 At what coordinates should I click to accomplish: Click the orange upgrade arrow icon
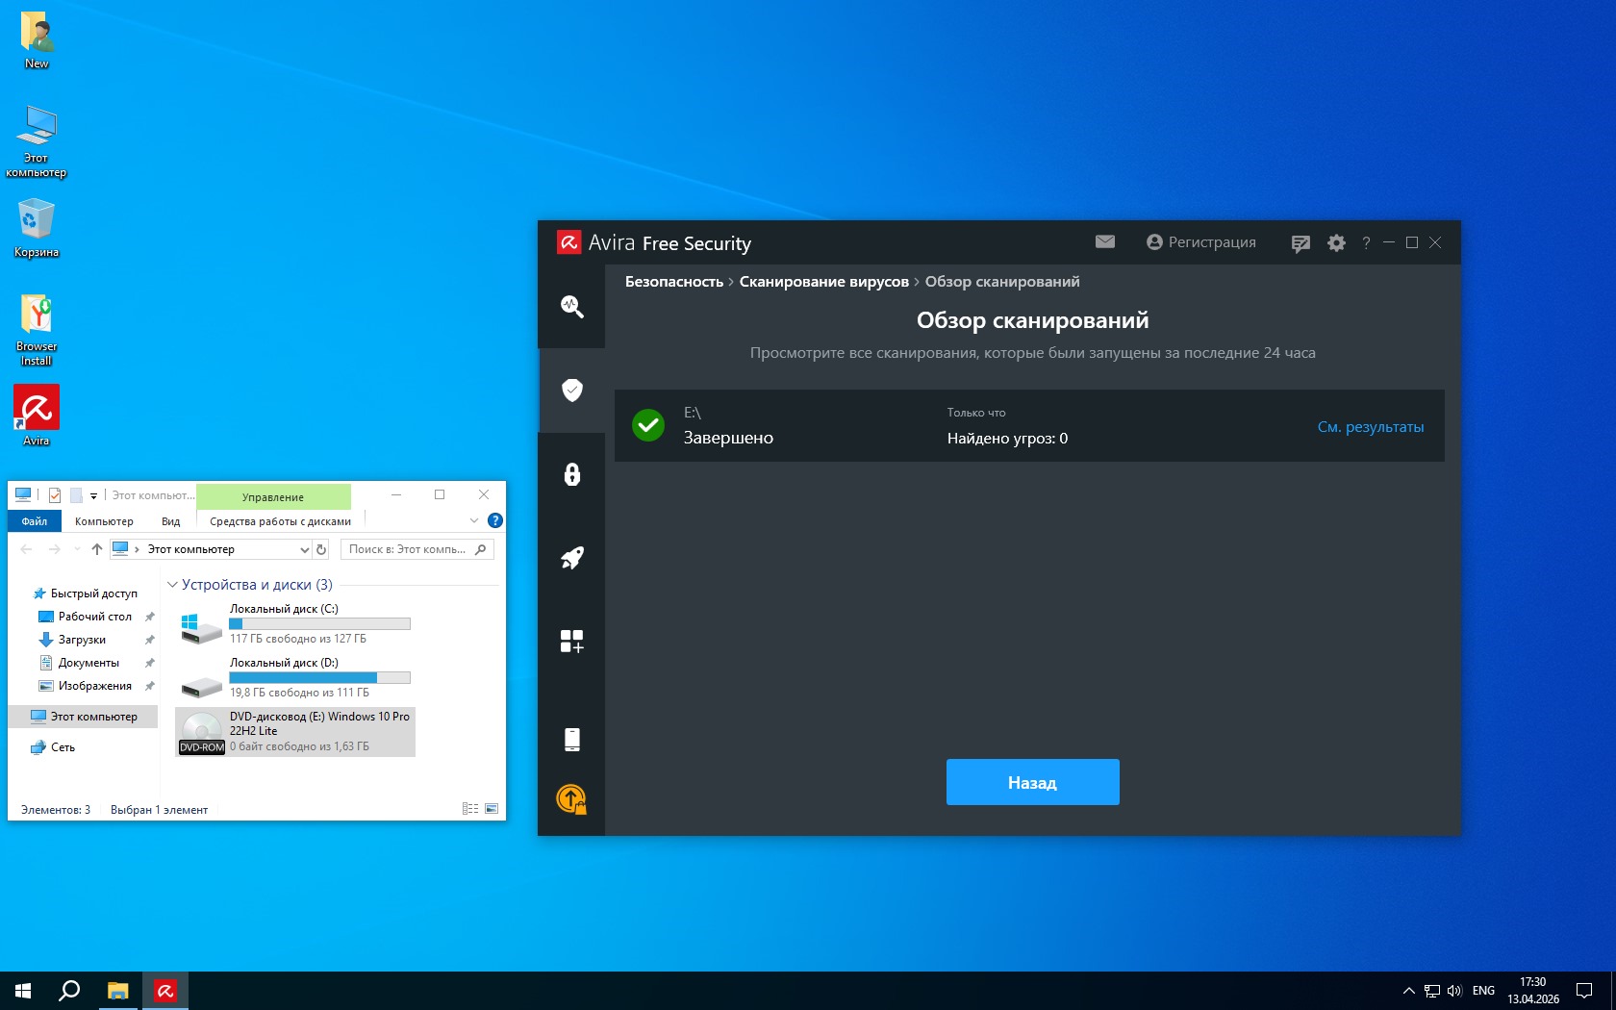tap(571, 798)
